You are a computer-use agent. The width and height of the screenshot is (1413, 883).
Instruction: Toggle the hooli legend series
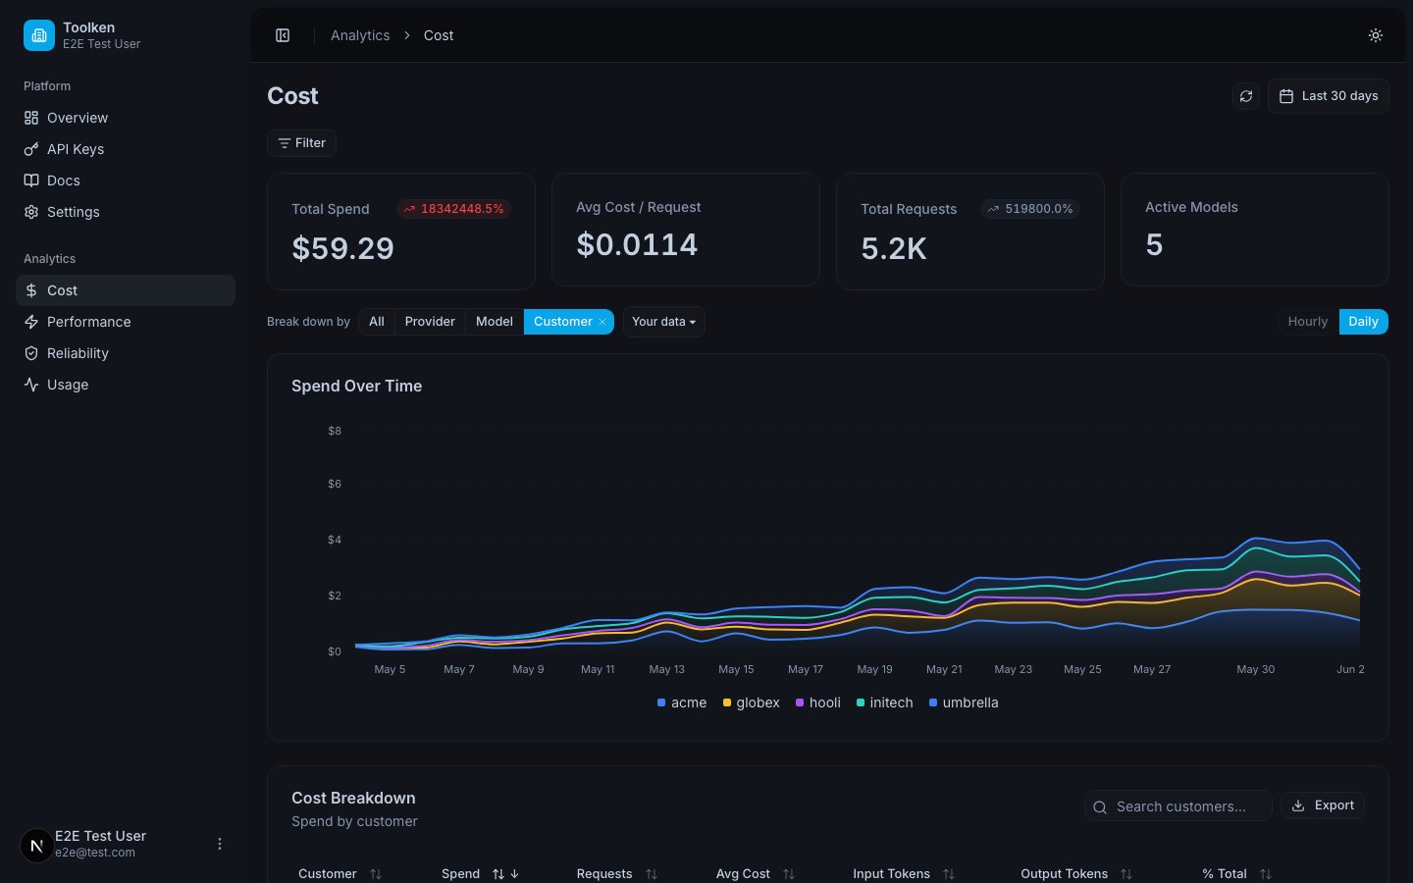818,702
